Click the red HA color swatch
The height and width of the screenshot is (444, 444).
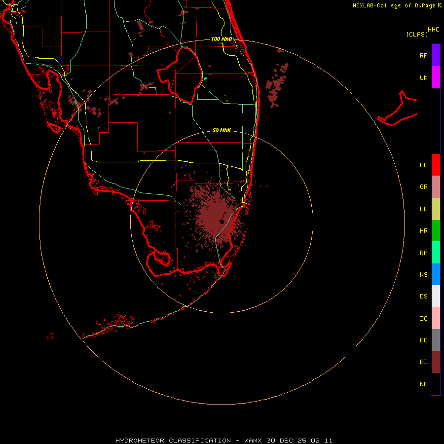pyautogui.click(x=436, y=165)
